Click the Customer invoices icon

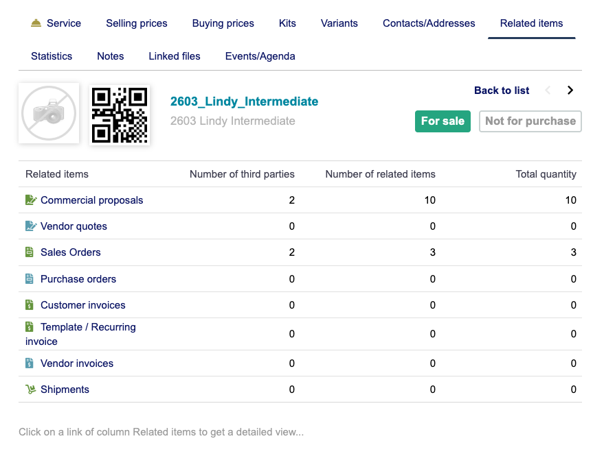tap(30, 305)
